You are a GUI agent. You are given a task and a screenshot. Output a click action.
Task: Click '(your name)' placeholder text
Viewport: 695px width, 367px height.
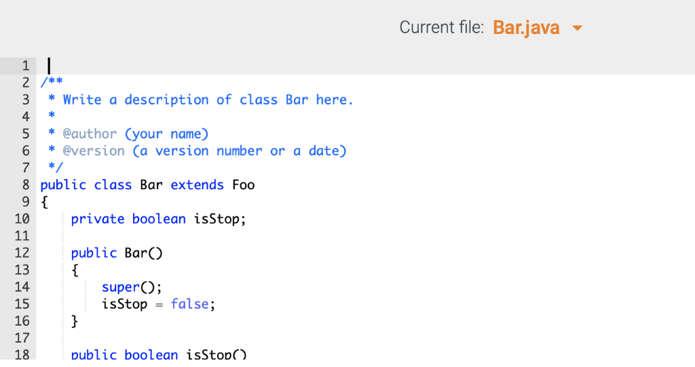coord(167,134)
